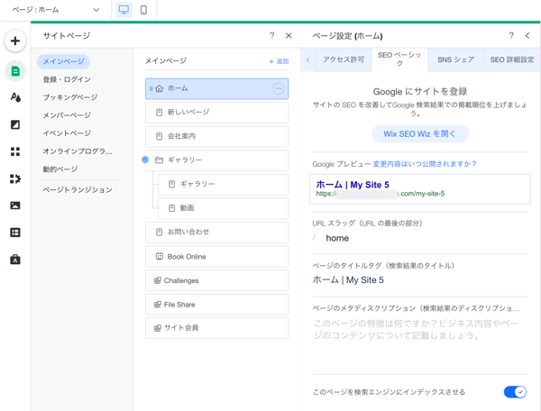Screen dimensions: 541x411
Task: Open the Ascend business bag icon
Action: coord(14,260)
